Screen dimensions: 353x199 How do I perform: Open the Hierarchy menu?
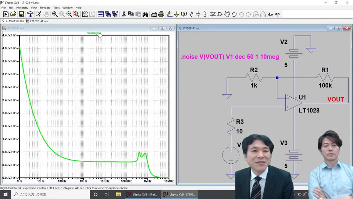pyautogui.click(x=22, y=8)
